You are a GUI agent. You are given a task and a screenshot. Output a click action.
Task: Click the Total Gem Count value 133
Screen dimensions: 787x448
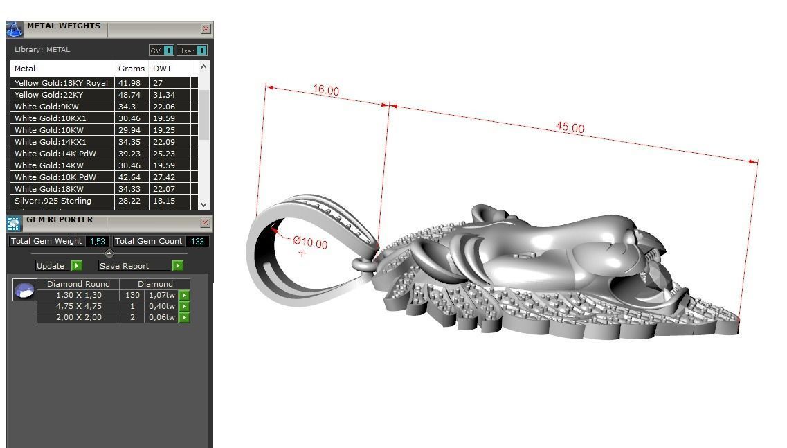click(x=197, y=241)
